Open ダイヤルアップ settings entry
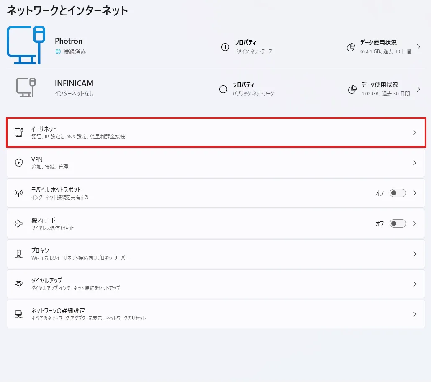This screenshot has width=431, height=382. click(x=216, y=284)
